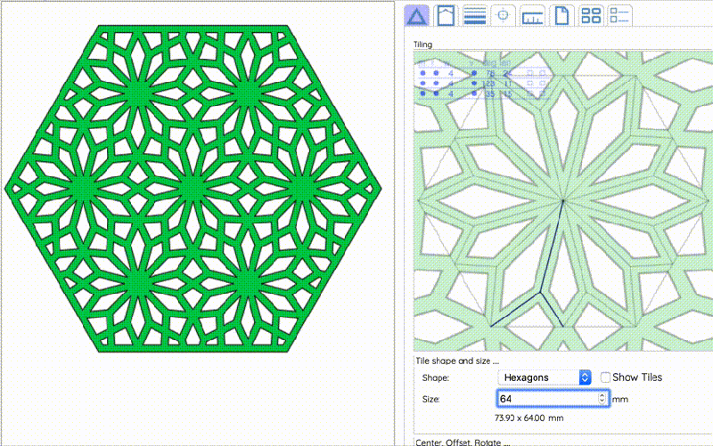Screen dimensions: 713x446
Task: Enable the Show Tiles checkbox
Action: pyautogui.click(x=607, y=377)
